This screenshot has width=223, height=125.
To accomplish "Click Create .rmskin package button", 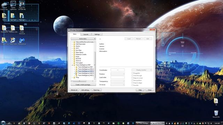I will pyautogui.click(x=83, y=85).
